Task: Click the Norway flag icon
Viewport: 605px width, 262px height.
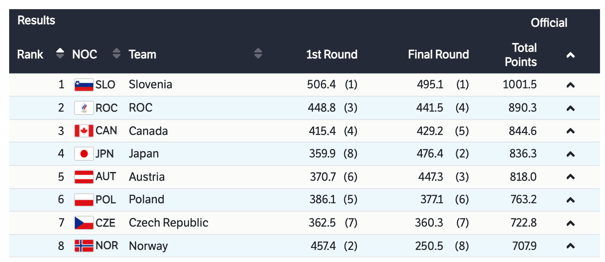Action: [84, 246]
